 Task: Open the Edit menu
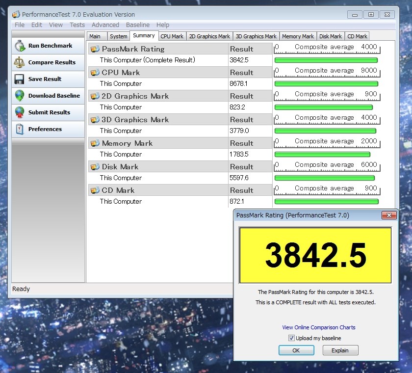[x=36, y=25]
